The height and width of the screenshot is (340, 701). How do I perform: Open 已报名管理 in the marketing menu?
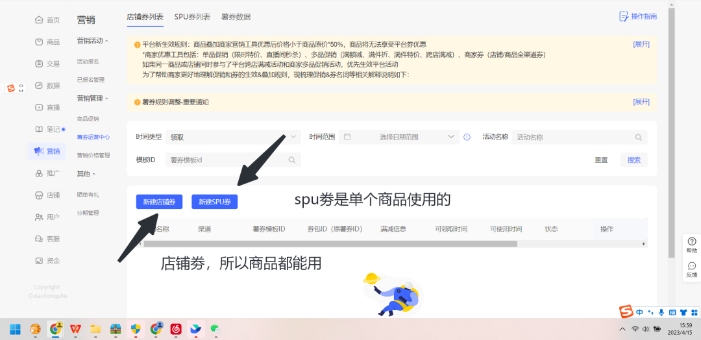91,80
